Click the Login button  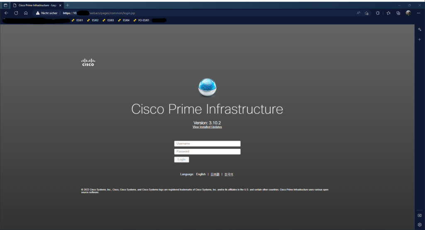point(182,160)
